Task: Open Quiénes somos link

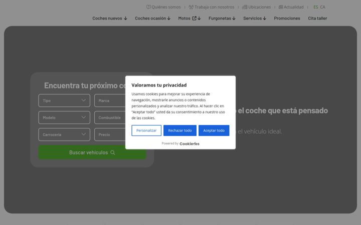Action: 163,7
